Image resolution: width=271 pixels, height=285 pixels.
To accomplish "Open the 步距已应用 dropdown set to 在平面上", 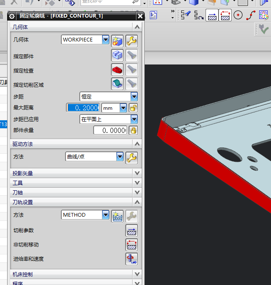I will (134, 119).
